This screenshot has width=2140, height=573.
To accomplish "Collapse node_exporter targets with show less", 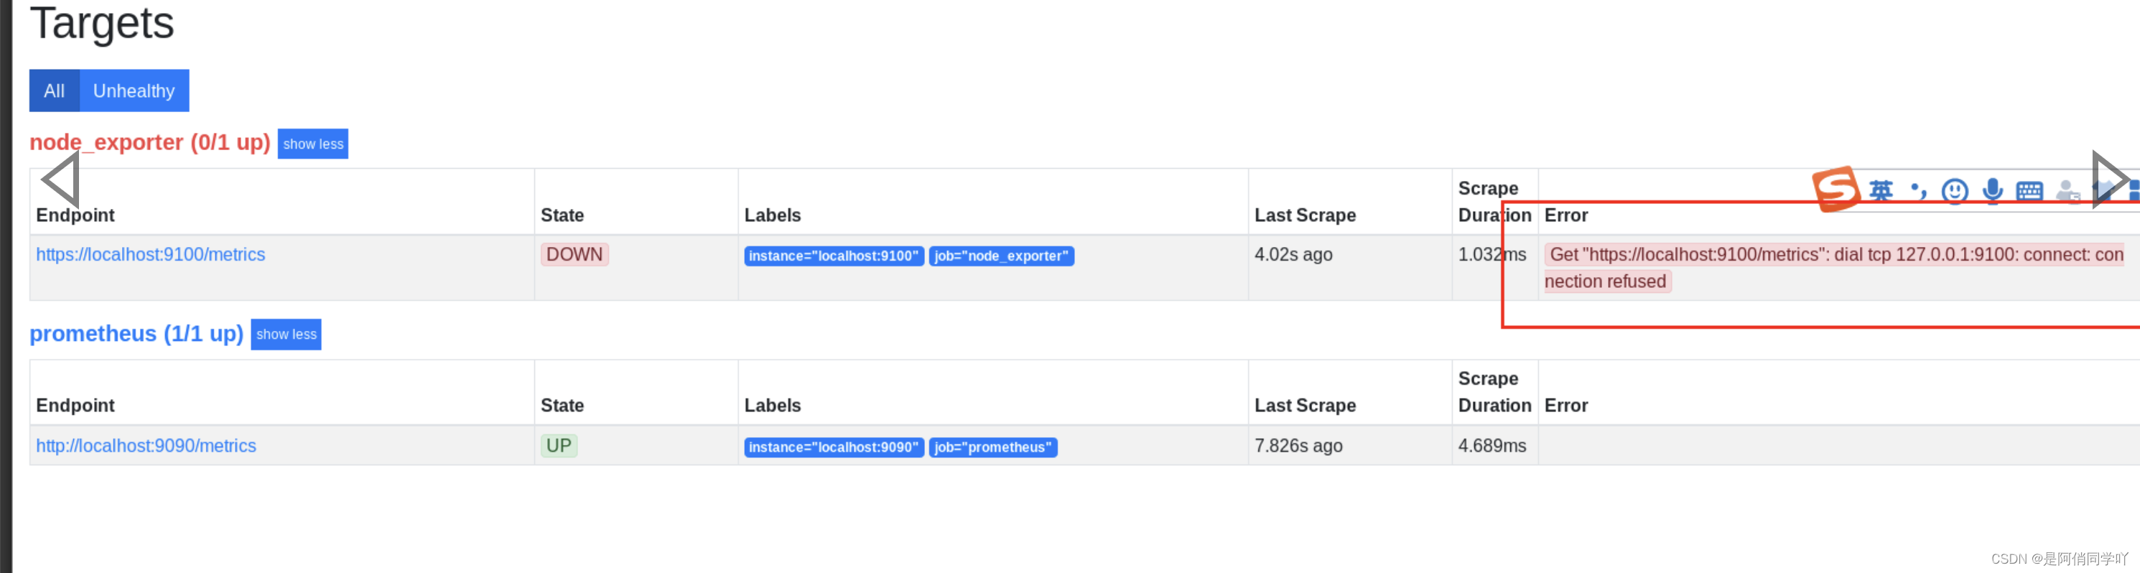I will pyautogui.click(x=313, y=144).
